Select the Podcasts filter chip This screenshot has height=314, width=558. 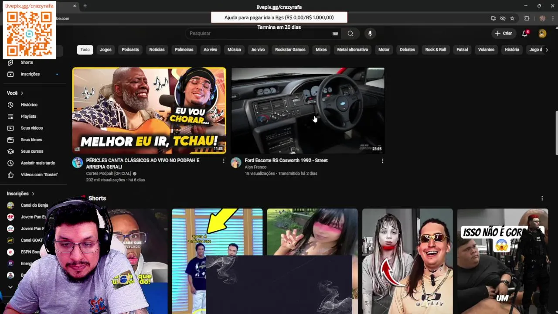130,50
